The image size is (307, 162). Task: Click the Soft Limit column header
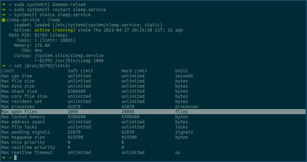point(81,71)
